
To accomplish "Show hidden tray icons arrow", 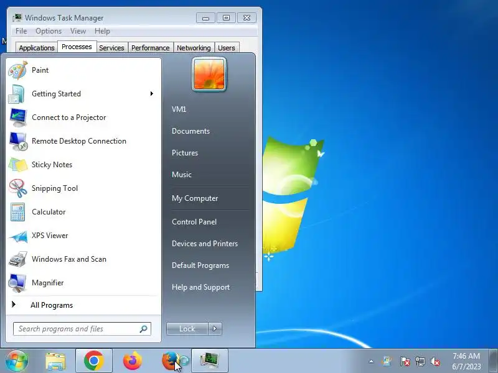I will (371, 361).
